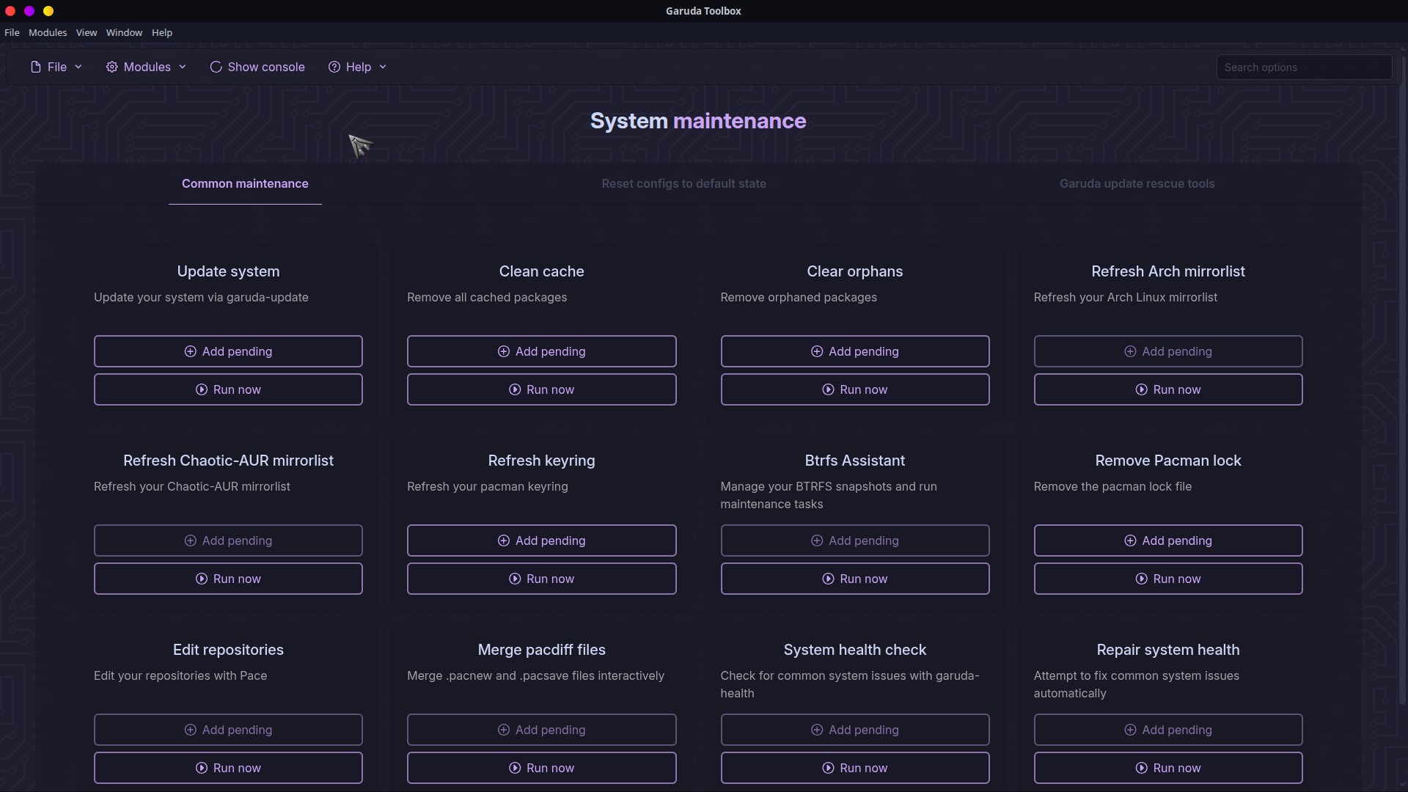Click plus icon in Update system Add pending
The image size is (1408, 792).
click(190, 351)
